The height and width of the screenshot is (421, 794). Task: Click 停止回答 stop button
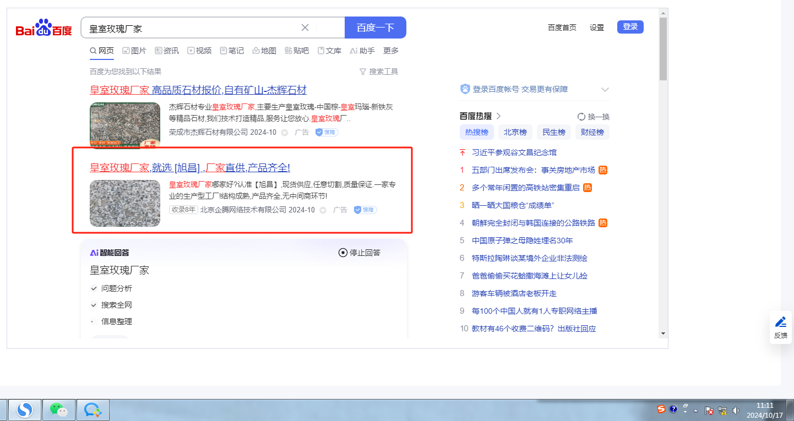pyautogui.click(x=360, y=253)
